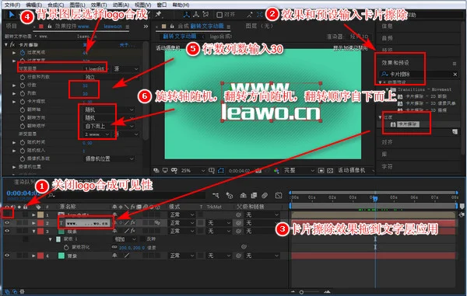Select the 卡片擦除 effect in results
This screenshot has width=467, height=296.
pos(408,124)
